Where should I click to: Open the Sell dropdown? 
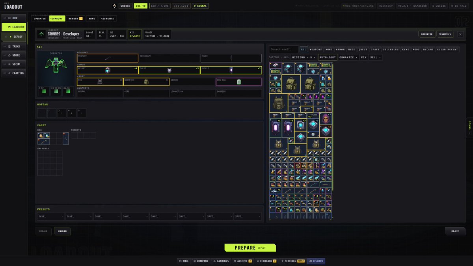(375, 57)
